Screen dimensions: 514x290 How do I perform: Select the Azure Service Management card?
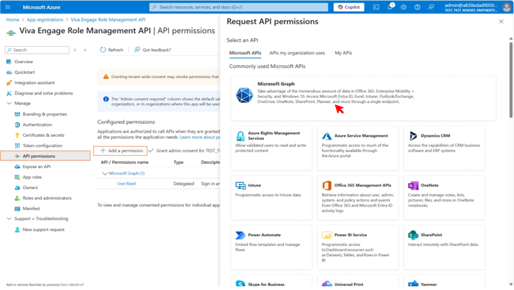[358, 148]
